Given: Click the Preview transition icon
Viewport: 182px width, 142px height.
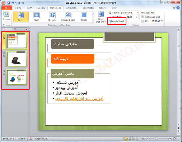Looking at the screenshot, I should [x=6, y=16].
